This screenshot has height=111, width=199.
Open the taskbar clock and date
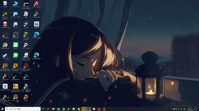(190, 109)
